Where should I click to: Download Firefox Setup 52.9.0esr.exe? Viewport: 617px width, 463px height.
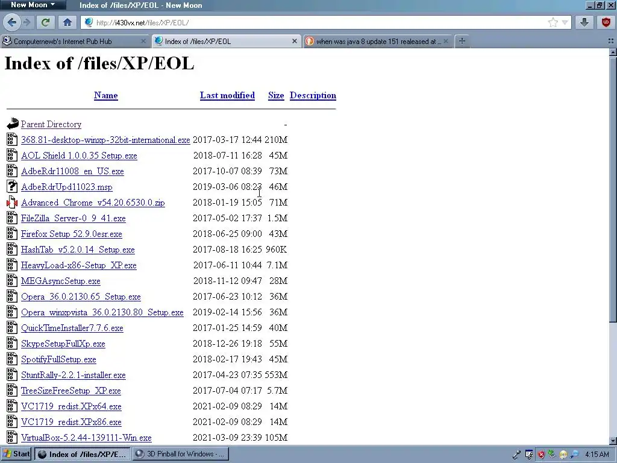72,234
